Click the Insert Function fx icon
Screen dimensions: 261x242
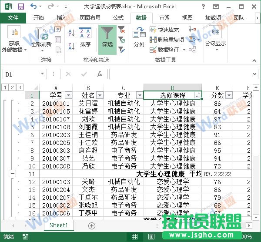(x=100, y=74)
